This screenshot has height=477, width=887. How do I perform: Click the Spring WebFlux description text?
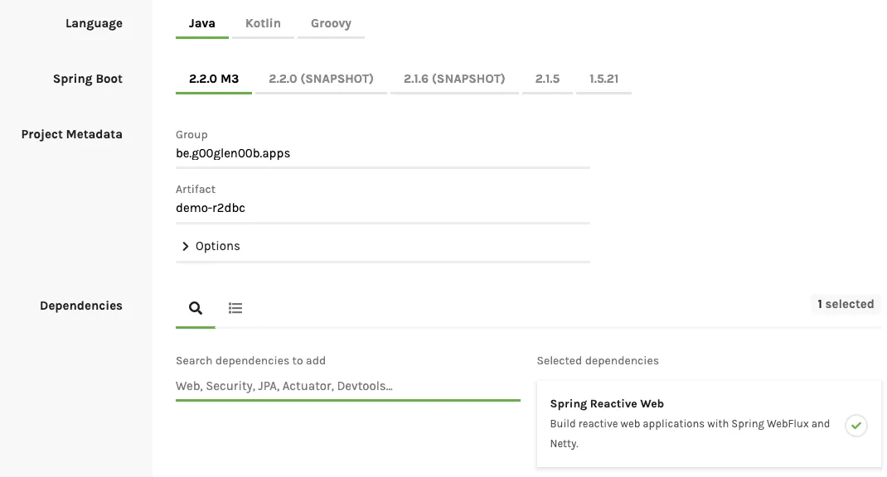pyautogui.click(x=690, y=433)
